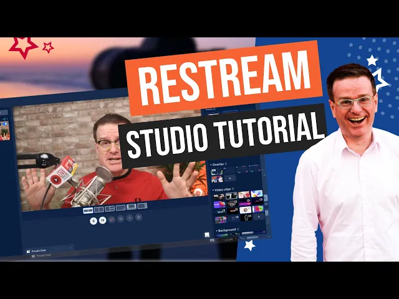Image resolution: width=399 pixels, height=299 pixels.
Task: Enable the red crossed-out screen share button
Action: (112, 219)
